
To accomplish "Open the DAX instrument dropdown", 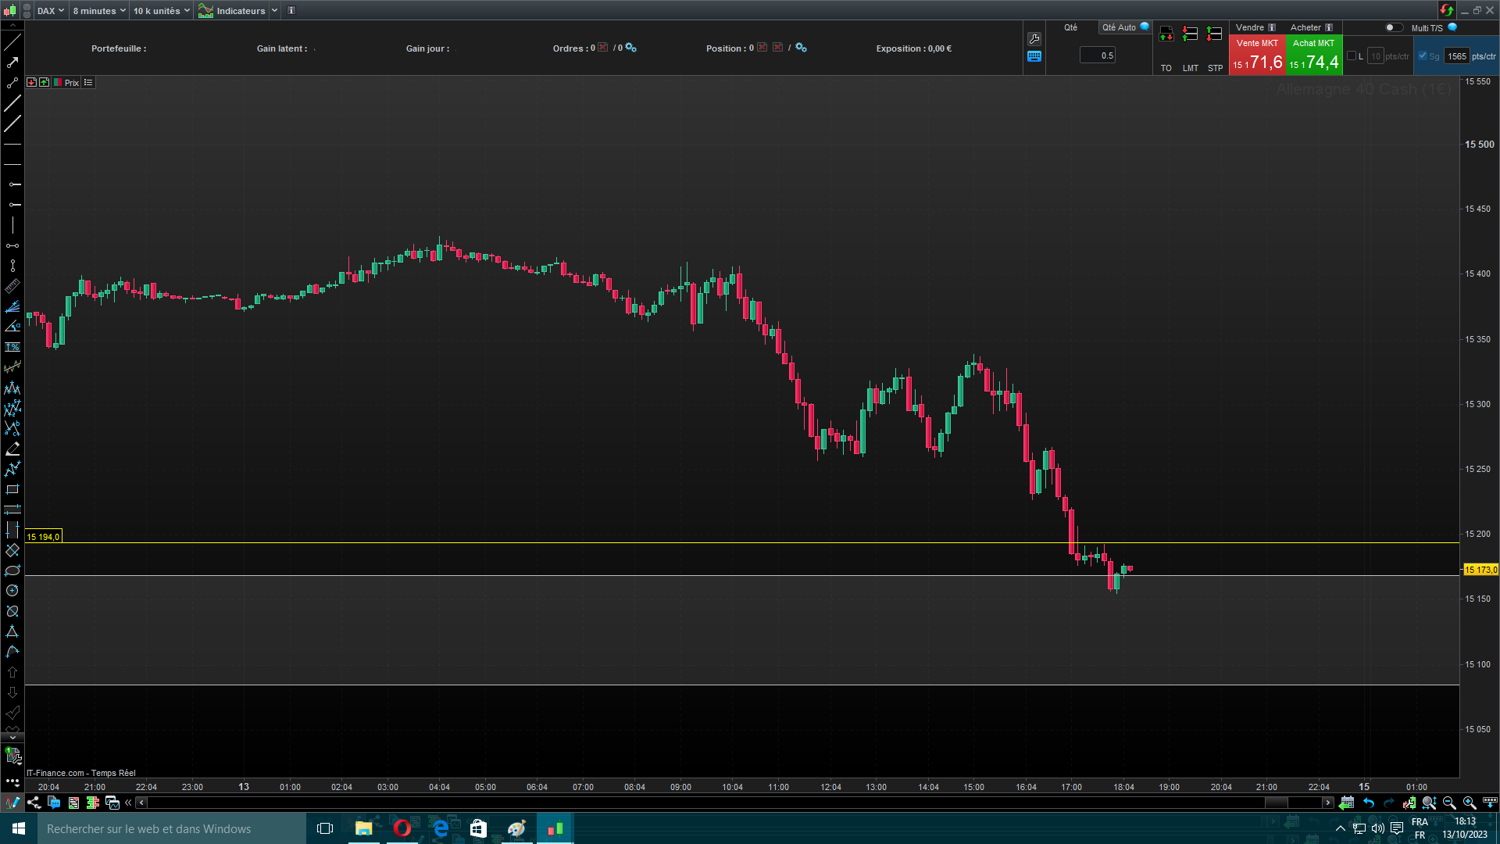I will pyautogui.click(x=51, y=11).
